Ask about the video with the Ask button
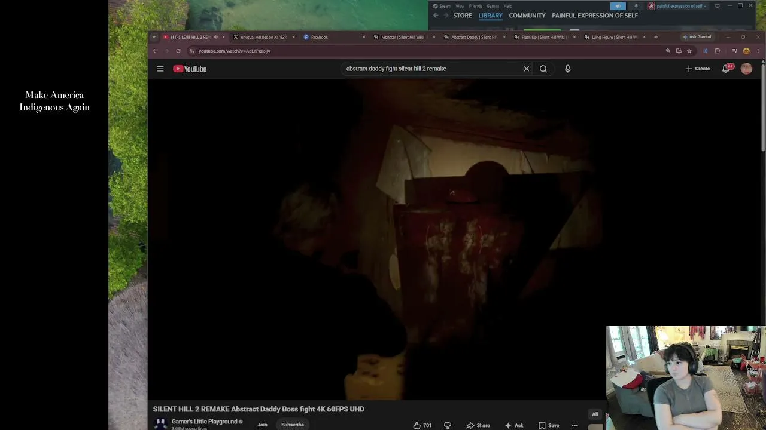This screenshot has width=766, height=430. (x=514, y=425)
